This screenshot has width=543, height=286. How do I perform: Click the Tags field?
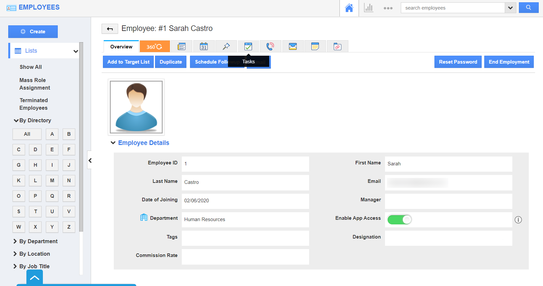(245, 238)
